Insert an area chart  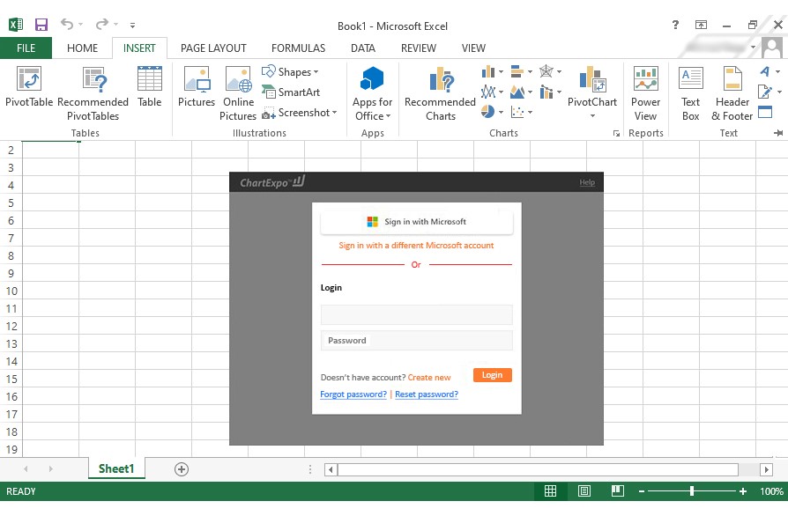click(521, 92)
